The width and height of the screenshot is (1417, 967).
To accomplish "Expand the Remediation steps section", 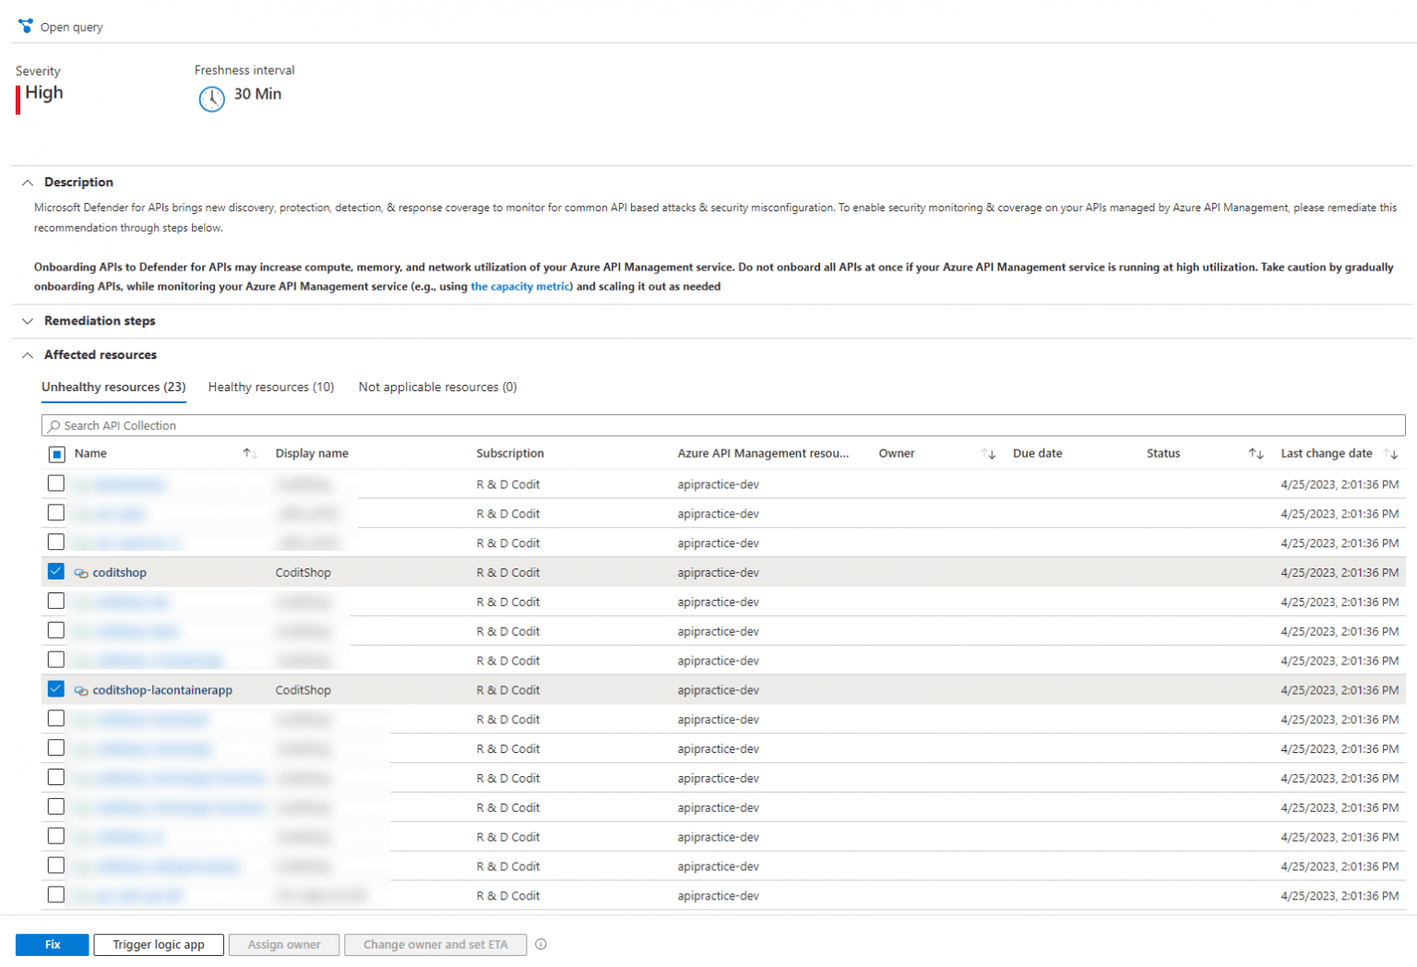I will 28,321.
